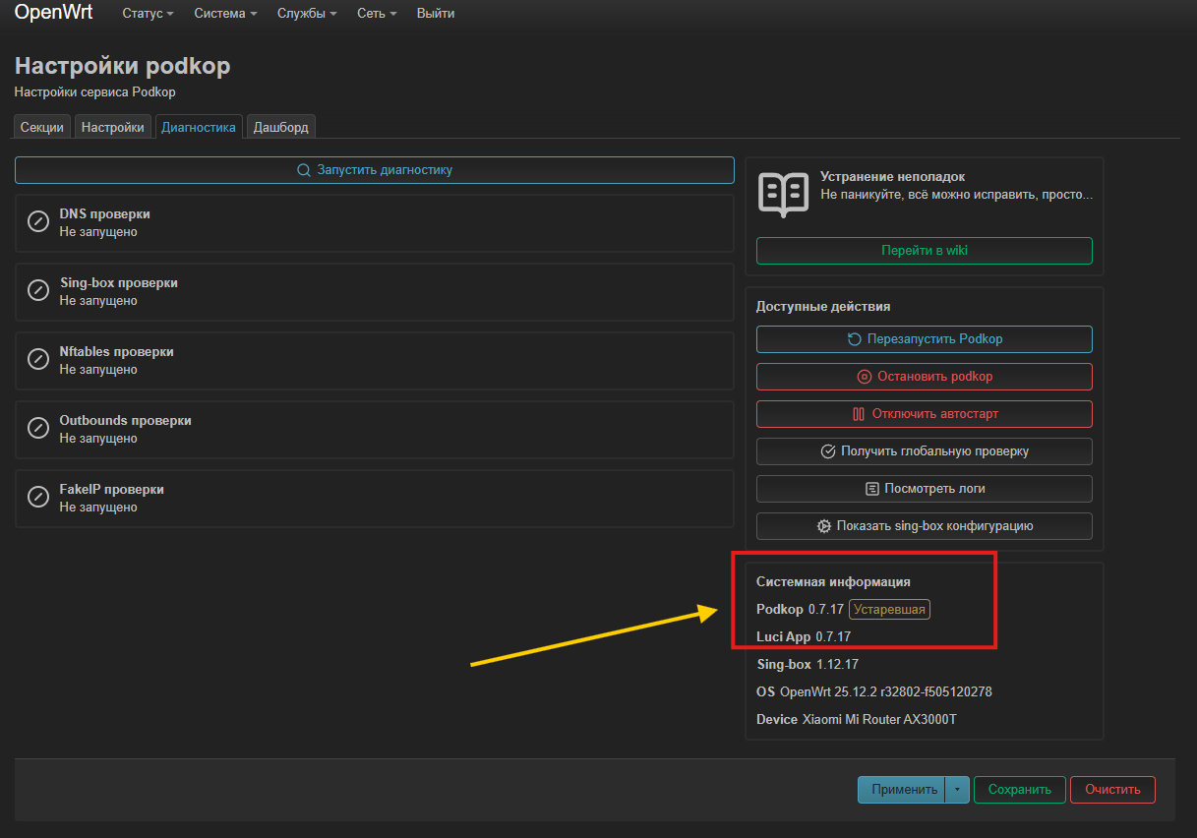Click the restart arrow icon of Перезапустить Podkop
The height and width of the screenshot is (838, 1197).
click(x=854, y=339)
